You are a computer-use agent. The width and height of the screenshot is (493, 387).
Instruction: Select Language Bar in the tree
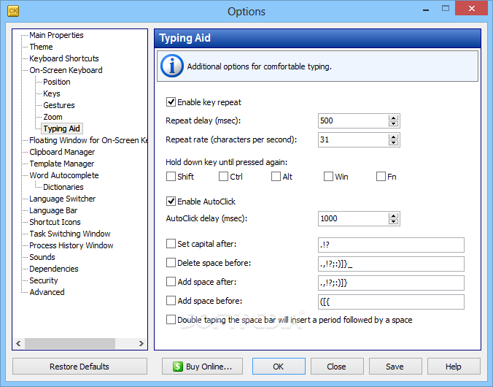pyautogui.click(x=53, y=210)
